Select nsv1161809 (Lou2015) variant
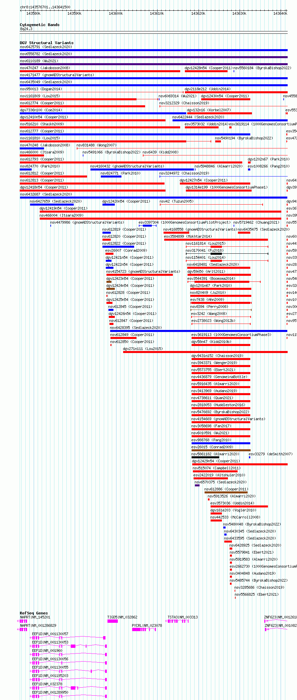Image resolution: width=297 pixels, height=700 pixels. click(40, 96)
